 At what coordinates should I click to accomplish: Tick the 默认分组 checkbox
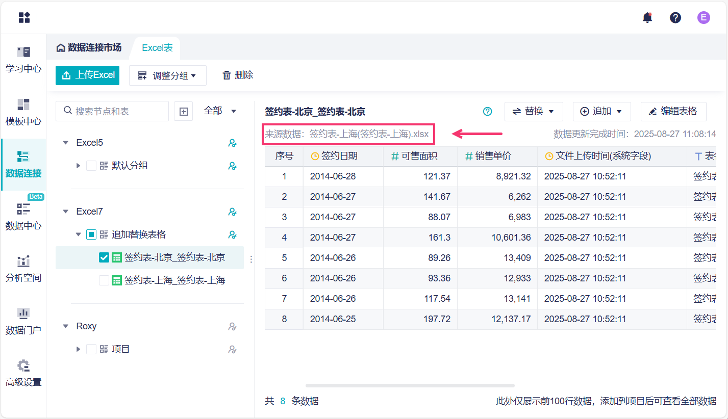pos(91,166)
